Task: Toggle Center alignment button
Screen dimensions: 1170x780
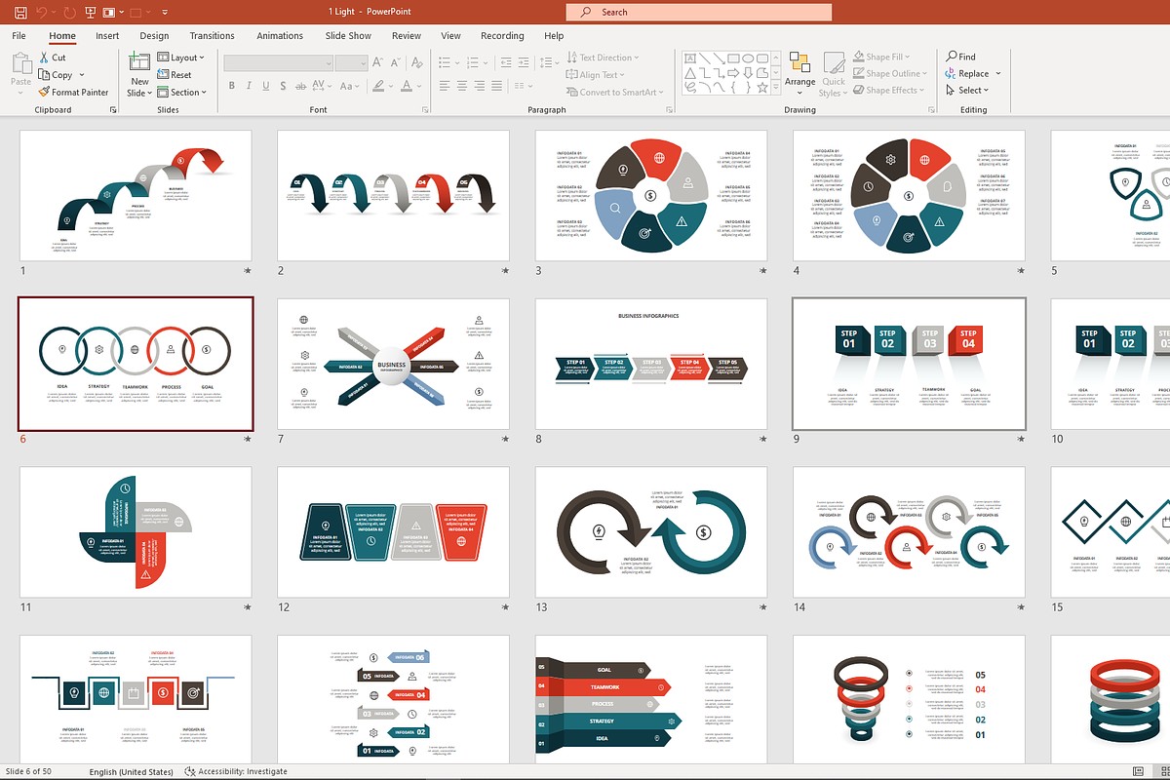Action: pyautogui.click(x=461, y=86)
